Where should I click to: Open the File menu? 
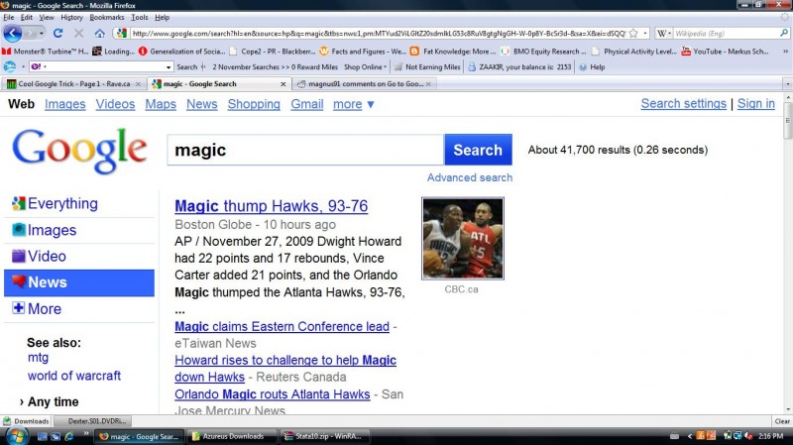(9, 17)
